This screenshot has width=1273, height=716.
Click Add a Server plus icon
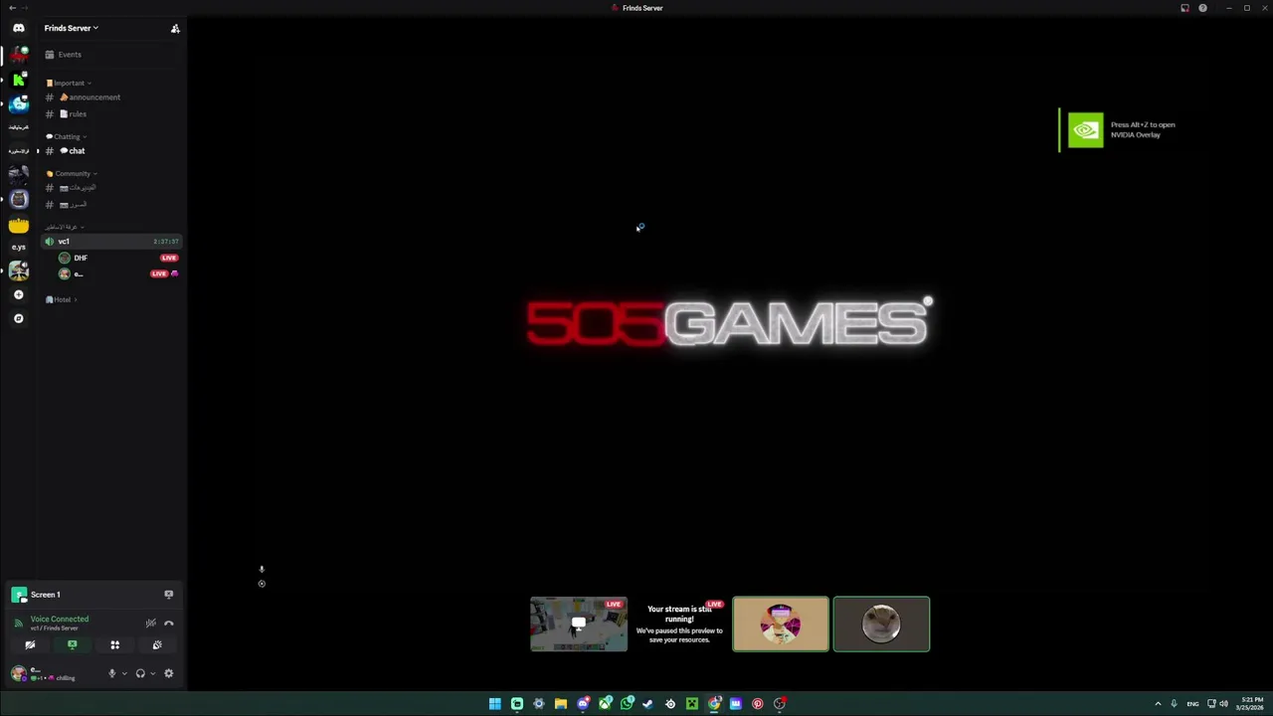click(x=18, y=294)
